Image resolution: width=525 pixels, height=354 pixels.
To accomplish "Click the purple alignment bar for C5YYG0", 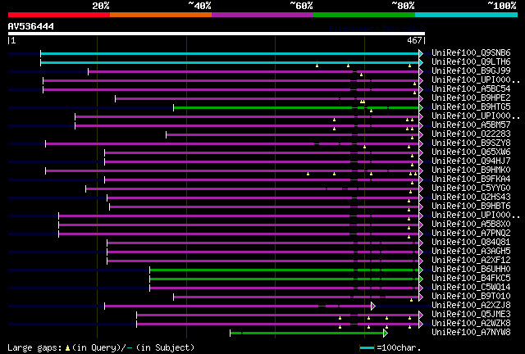I will point(253,189).
